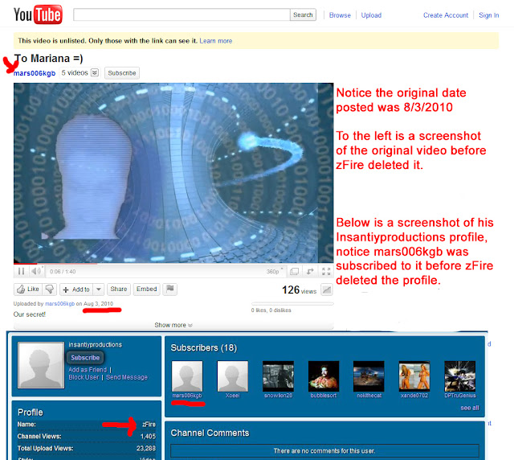
Task: Open the 360p quality selector
Action: tap(275, 271)
